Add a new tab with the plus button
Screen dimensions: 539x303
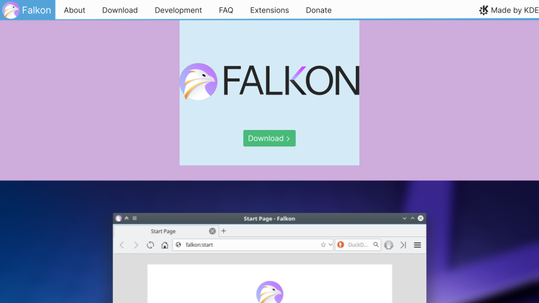click(x=224, y=231)
